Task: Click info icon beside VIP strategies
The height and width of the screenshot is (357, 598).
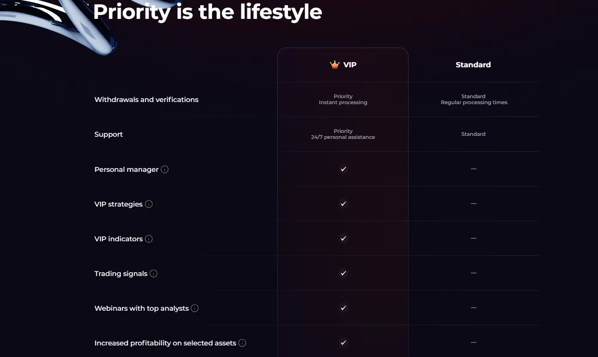Action: pos(149,204)
